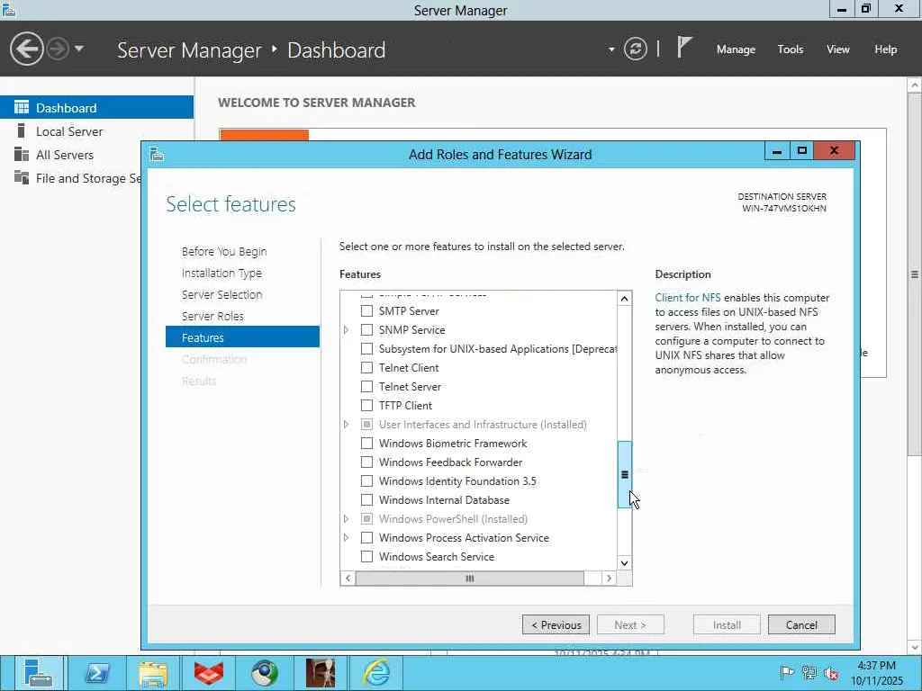Click the refresh icon in Server Manager header
The height and width of the screenshot is (691, 922).
[x=636, y=49]
